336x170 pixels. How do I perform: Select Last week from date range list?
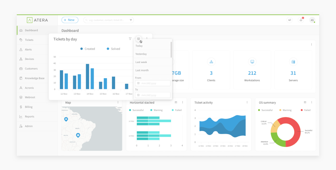pyautogui.click(x=141, y=62)
